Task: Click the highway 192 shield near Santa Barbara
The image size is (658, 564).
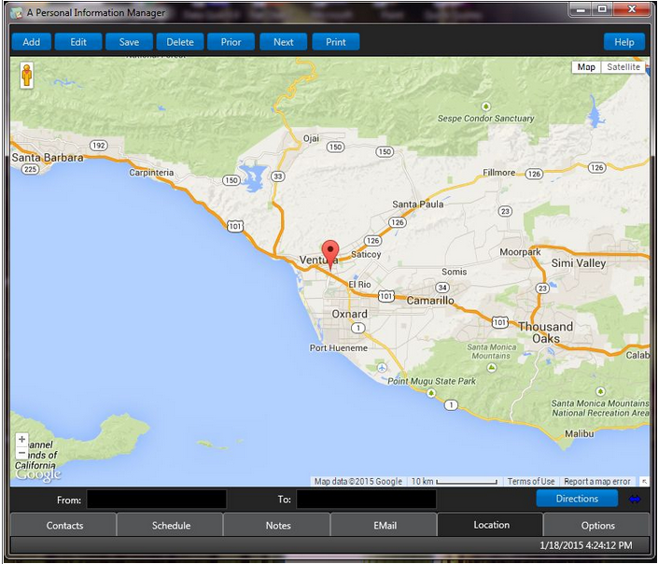Action: [x=99, y=146]
